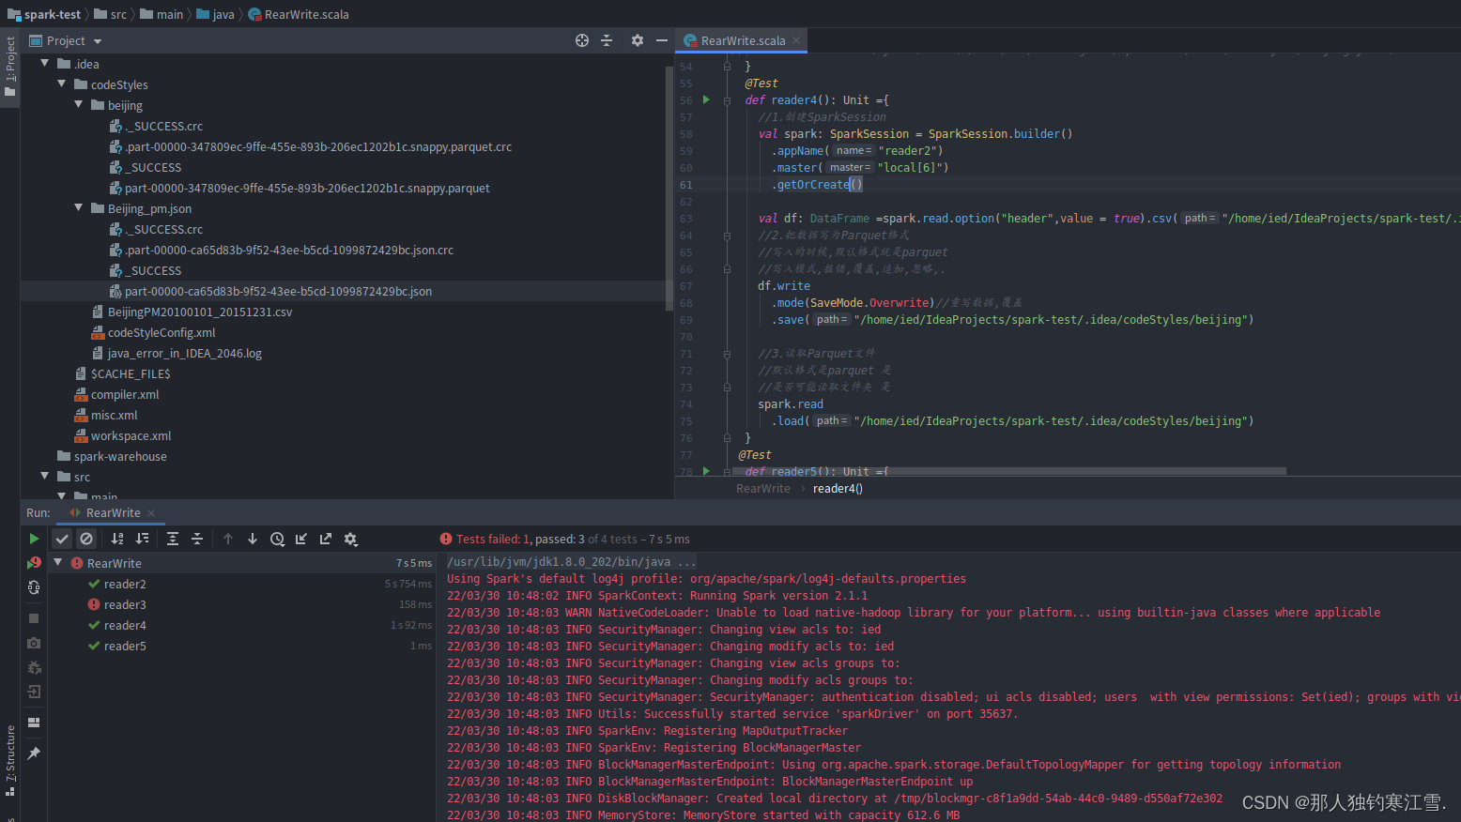Toggle show ignored tests
Image resolution: width=1461 pixels, height=822 pixels.
click(x=86, y=539)
